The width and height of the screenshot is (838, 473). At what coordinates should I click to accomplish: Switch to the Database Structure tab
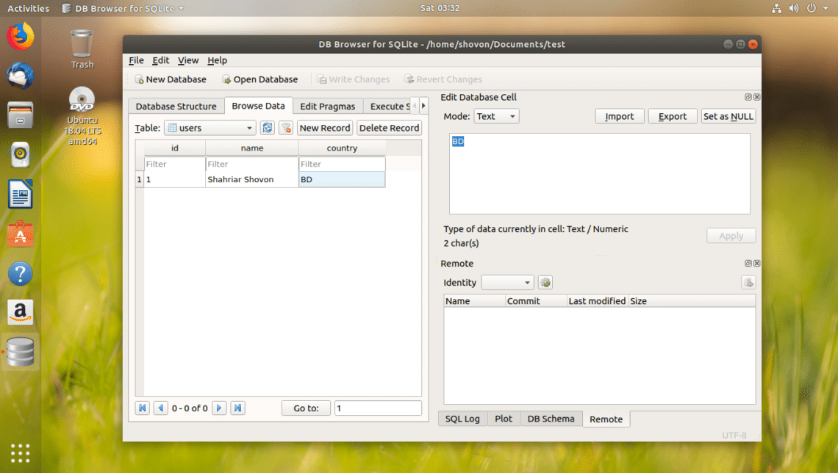176,105
